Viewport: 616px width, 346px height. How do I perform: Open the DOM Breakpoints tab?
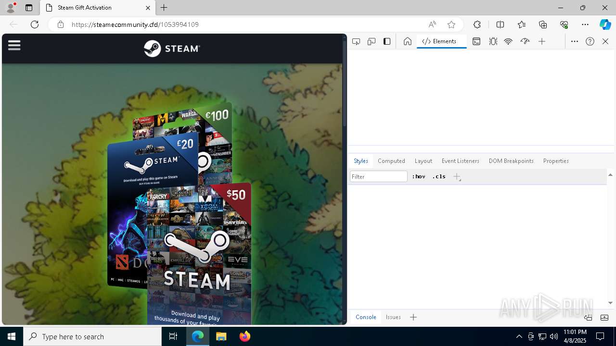pos(511,161)
